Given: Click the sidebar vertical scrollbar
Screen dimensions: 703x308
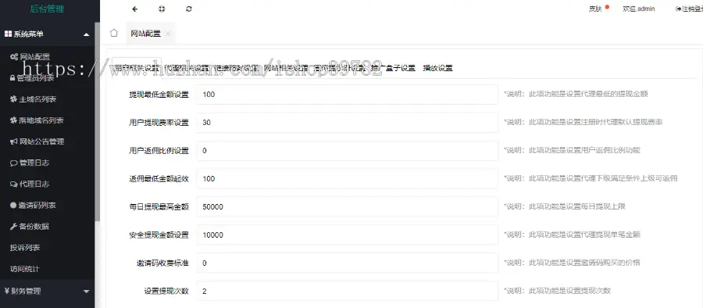Looking at the screenshot, I should [x=98, y=121].
